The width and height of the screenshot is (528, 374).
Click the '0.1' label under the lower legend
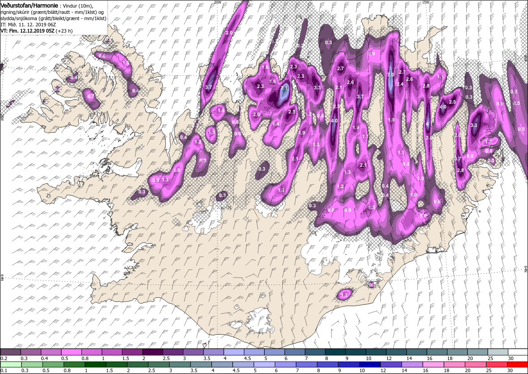point(4,371)
